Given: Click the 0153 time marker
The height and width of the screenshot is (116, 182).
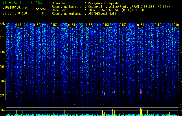Looking at the screenshot, I should click(x=54, y=25).
